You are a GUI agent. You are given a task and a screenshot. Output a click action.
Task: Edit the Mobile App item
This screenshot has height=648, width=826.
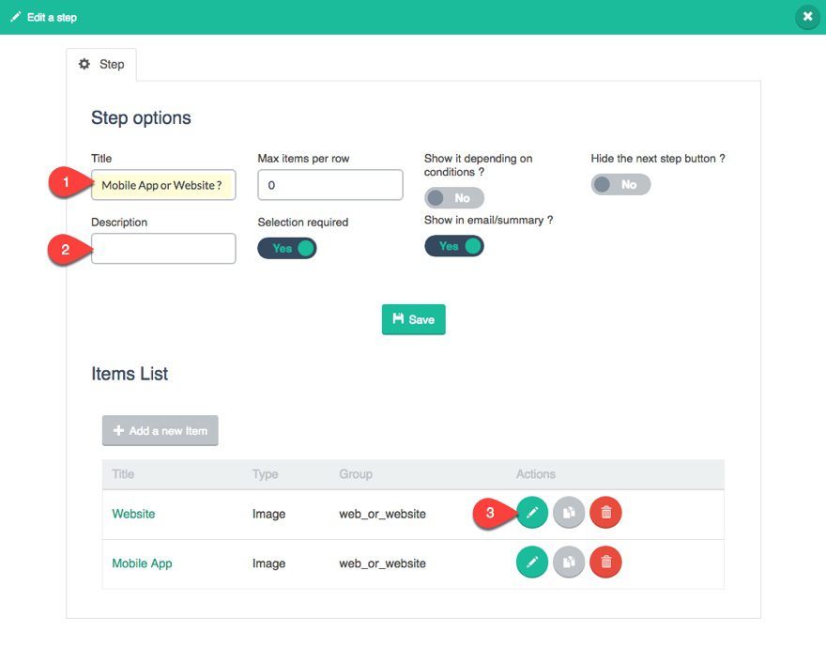(532, 563)
